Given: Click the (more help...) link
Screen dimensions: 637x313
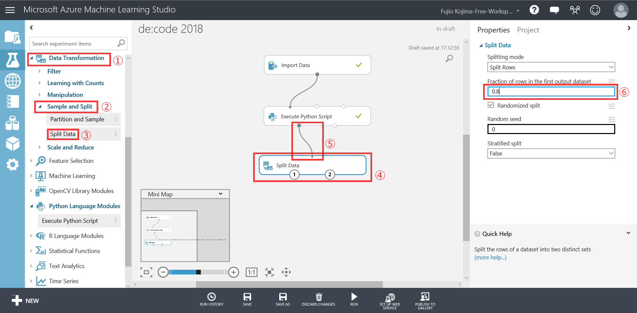Looking at the screenshot, I should tap(490, 257).
